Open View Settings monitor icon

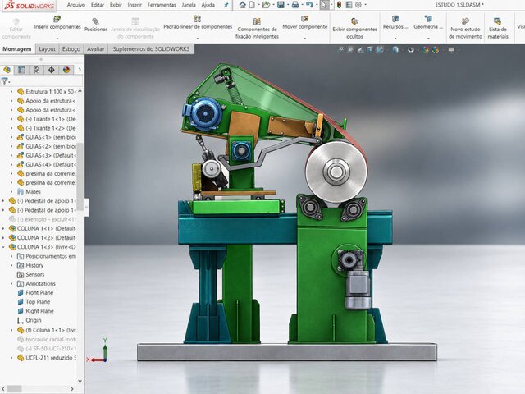pos(452,50)
